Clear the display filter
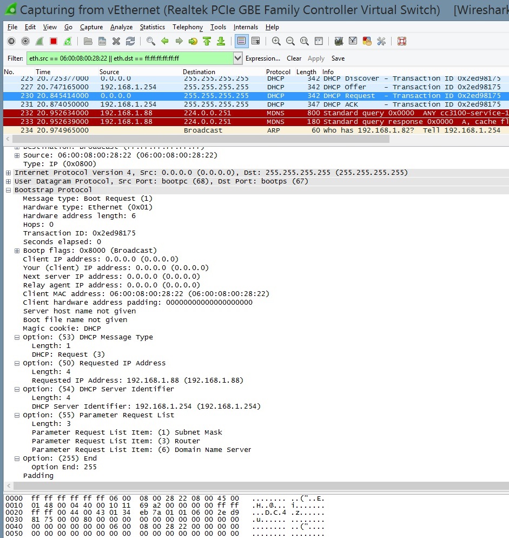This screenshot has height=538, width=509. click(294, 58)
